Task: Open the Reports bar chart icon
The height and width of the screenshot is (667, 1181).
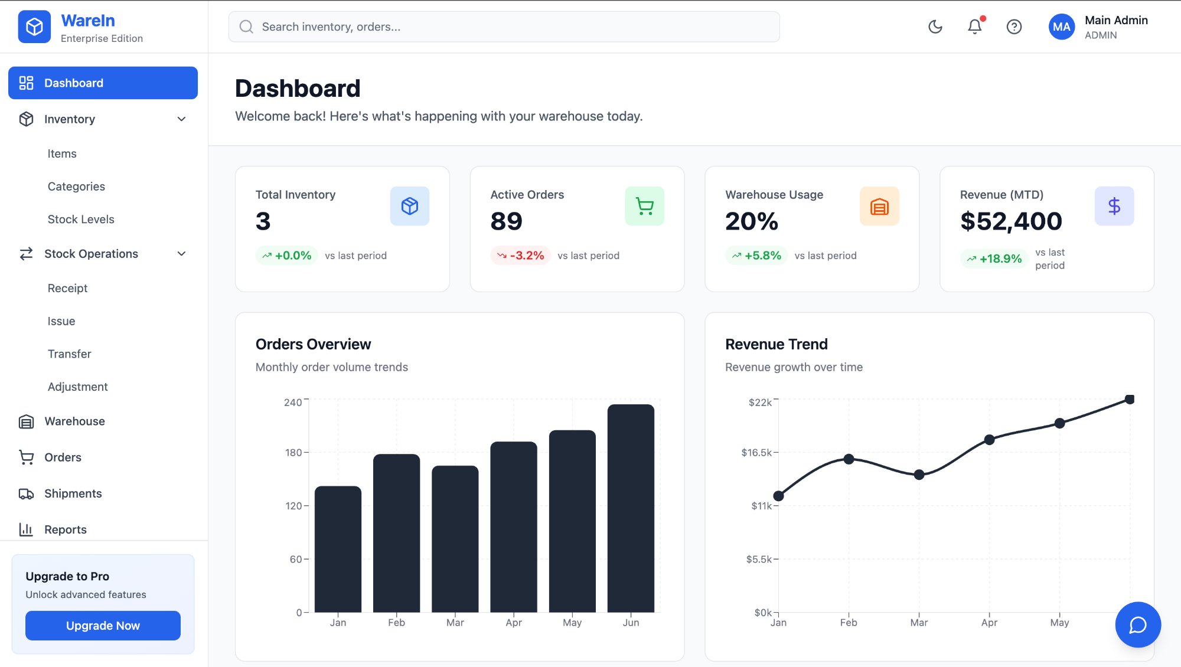Action: (x=26, y=529)
